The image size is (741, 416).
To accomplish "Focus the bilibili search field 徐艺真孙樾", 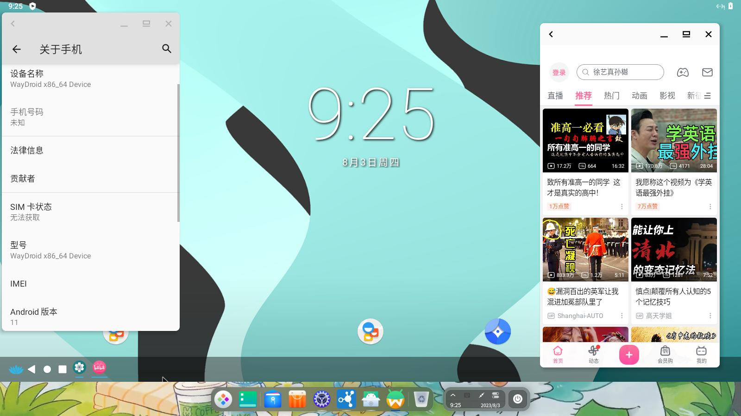I will 620,72.
